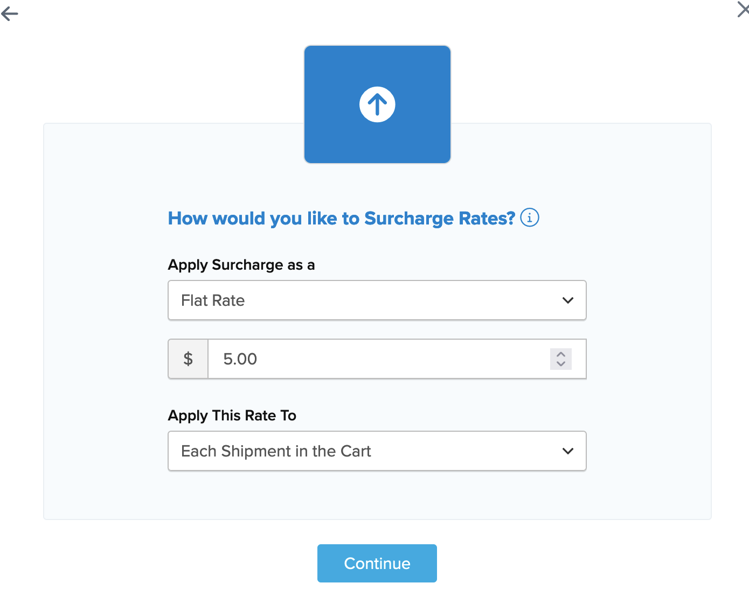Click the 'Apply Surcharge as a' label
749x604 pixels.
pos(241,265)
